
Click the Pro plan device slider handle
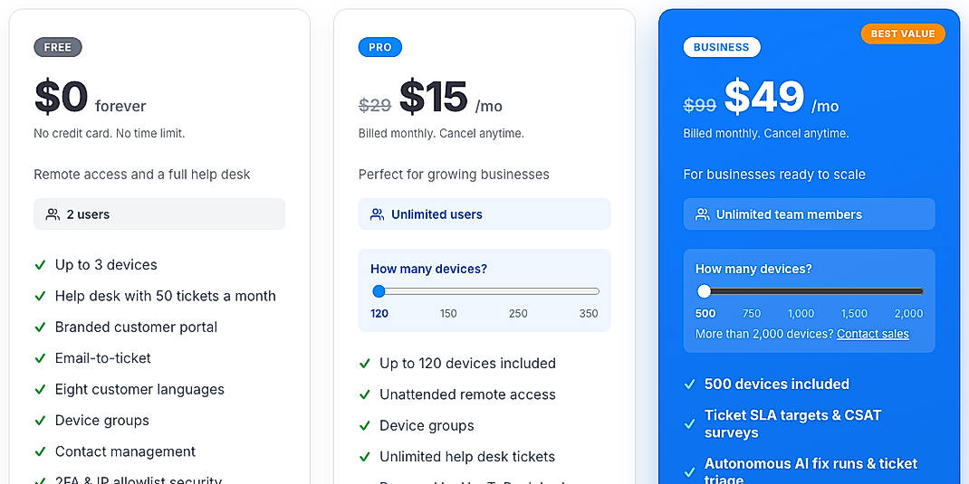(379, 291)
